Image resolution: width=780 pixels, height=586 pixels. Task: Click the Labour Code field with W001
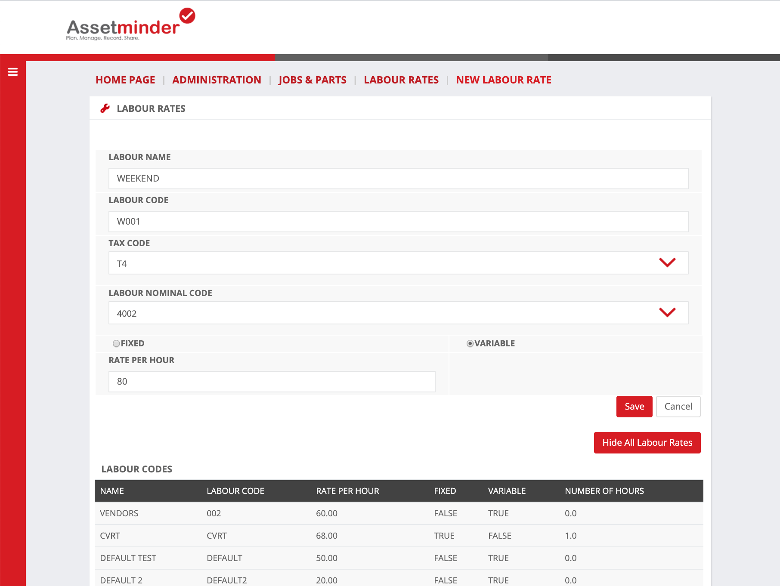(x=398, y=222)
